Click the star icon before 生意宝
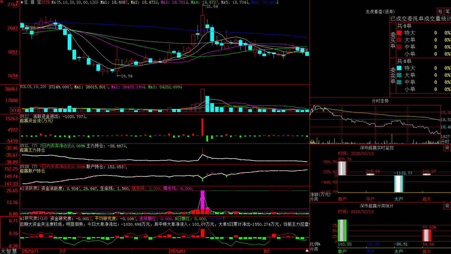This screenshot has width=451, height=254. [x=22, y=2]
